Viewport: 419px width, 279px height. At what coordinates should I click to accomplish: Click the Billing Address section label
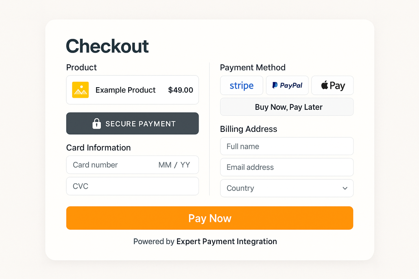coord(249,129)
